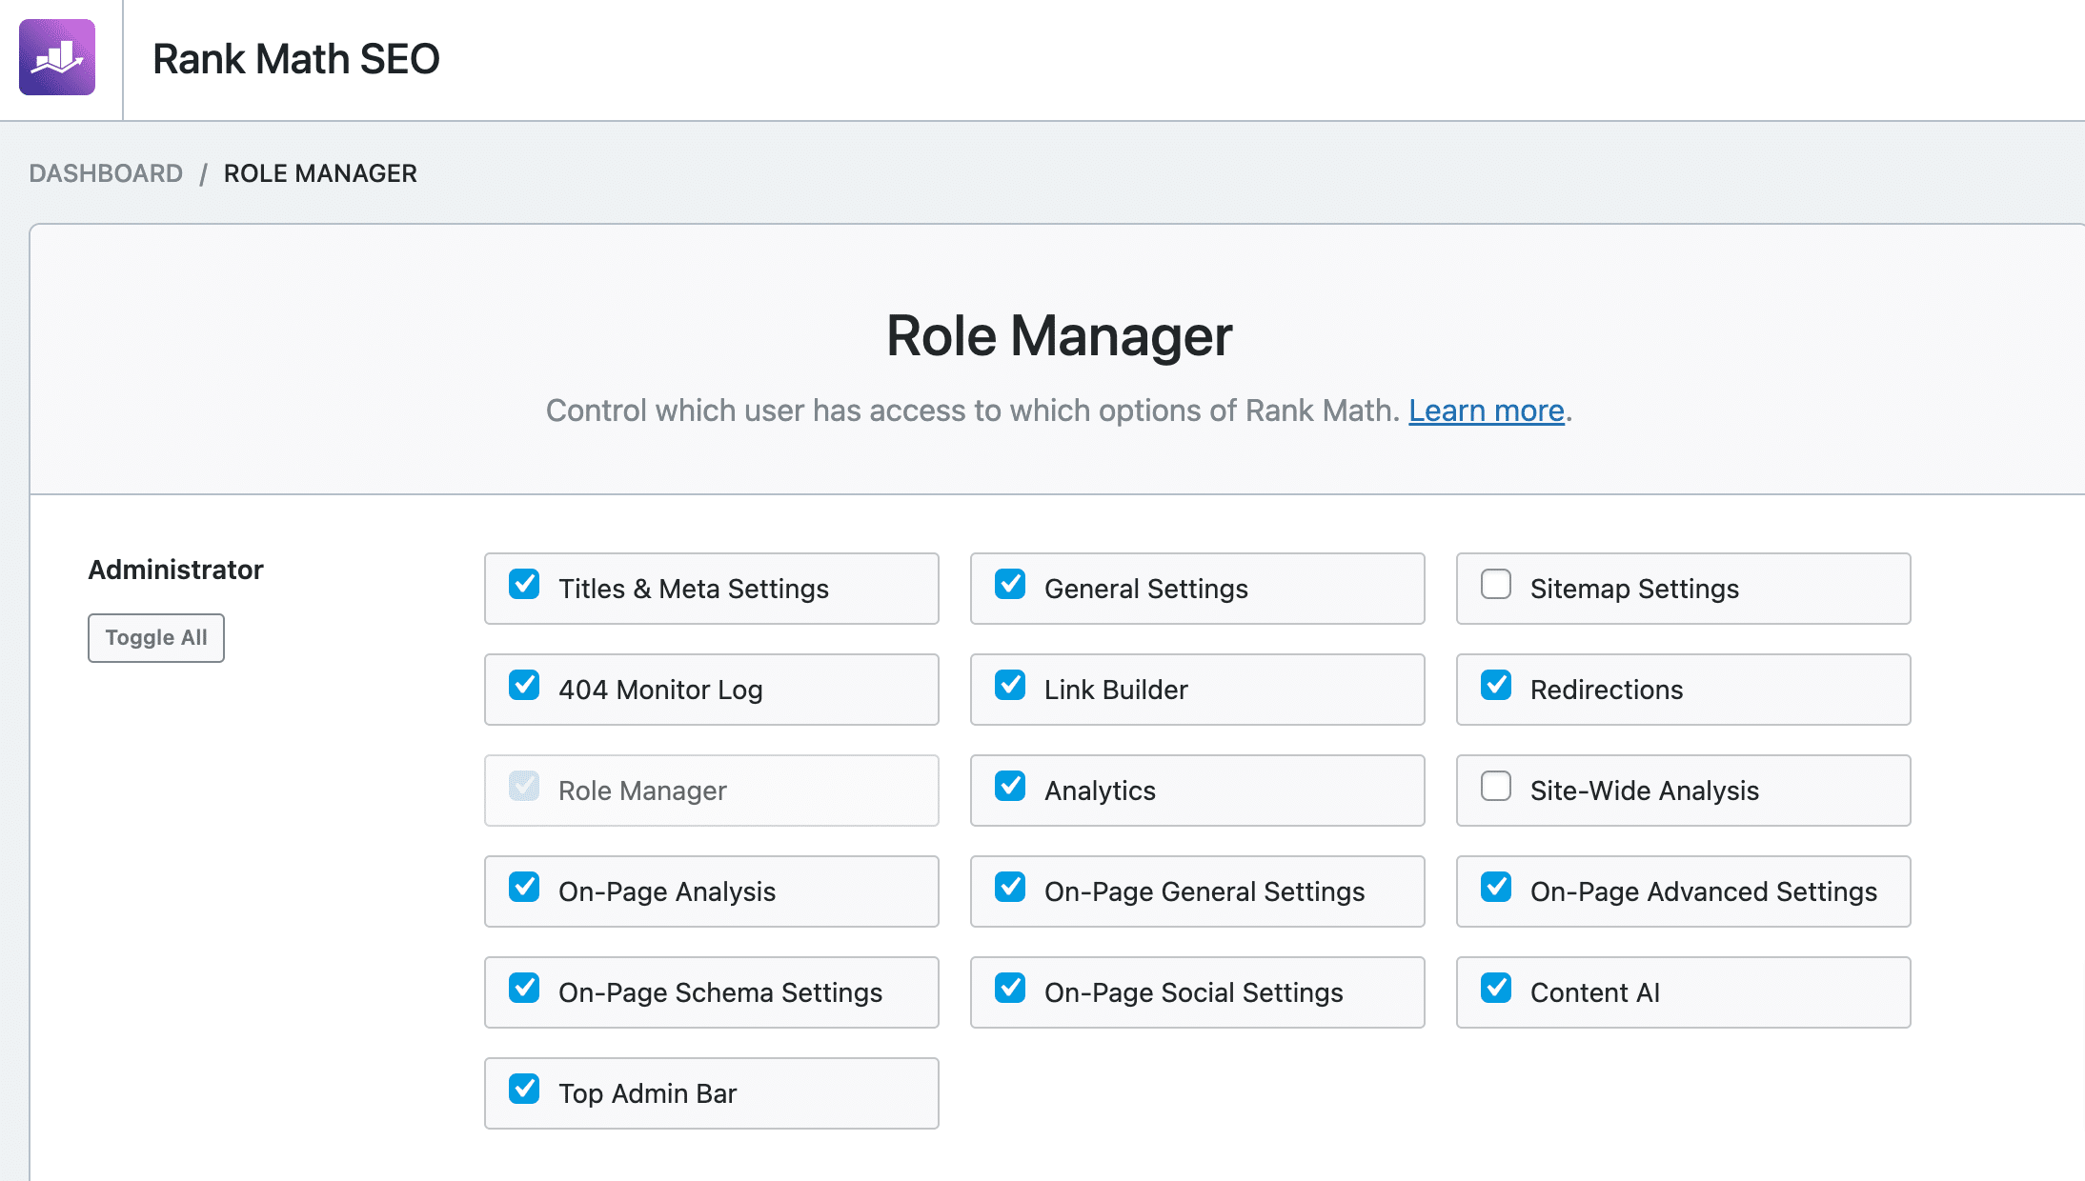The height and width of the screenshot is (1181, 2085).
Task: Disable Titles & Meta Settings access
Action: (x=524, y=584)
